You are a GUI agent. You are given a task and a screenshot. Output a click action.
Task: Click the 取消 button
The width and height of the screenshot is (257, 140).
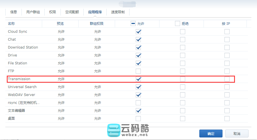(237, 134)
